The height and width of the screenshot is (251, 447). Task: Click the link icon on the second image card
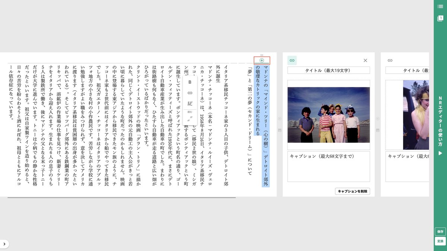[390, 60]
